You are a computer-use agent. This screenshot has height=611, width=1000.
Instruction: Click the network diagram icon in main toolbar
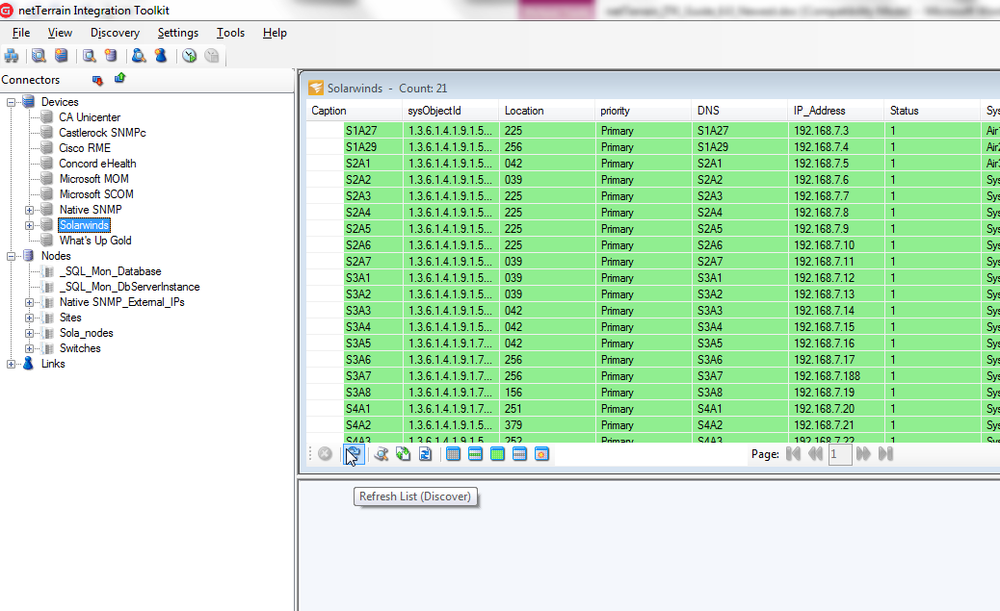pyautogui.click(x=12, y=56)
